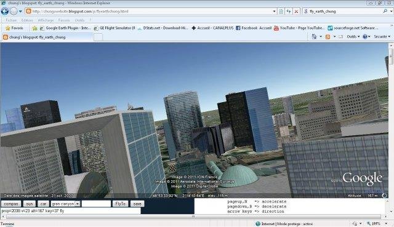Open the Favoris star button
Screen dimensions: 394x227
coord(14,28)
